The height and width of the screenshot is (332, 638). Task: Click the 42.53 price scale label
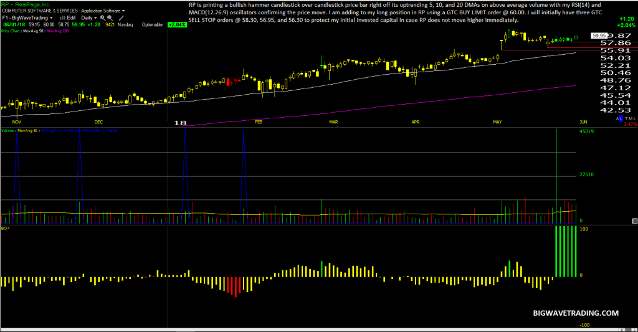tap(616, 110)
